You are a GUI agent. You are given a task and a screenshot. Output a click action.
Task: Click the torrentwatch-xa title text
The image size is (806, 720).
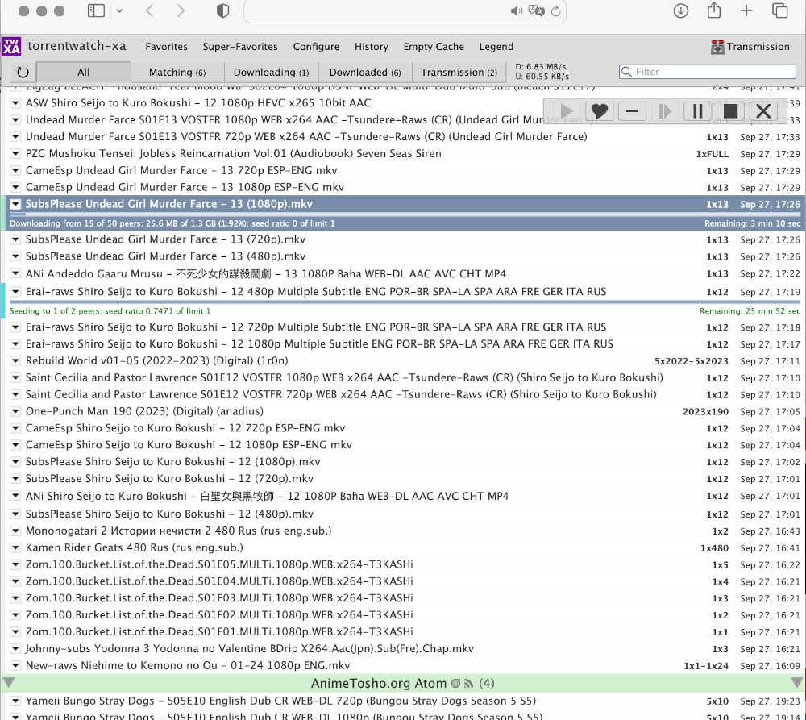tap(77, 46)
